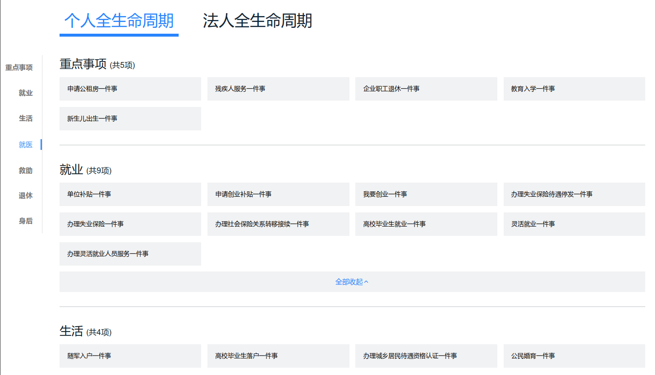Select 教育入学一件事
Screen dimensions: 655x375
[574, 89]
